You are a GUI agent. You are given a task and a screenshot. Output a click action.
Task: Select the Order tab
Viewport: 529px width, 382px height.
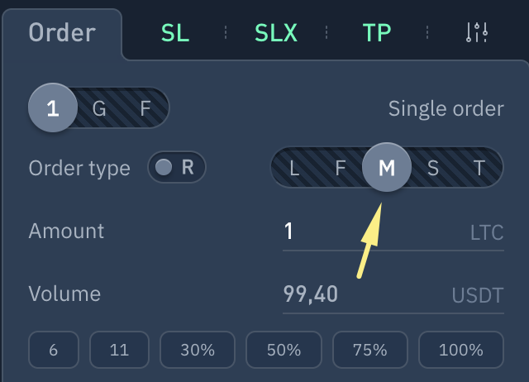62,33
